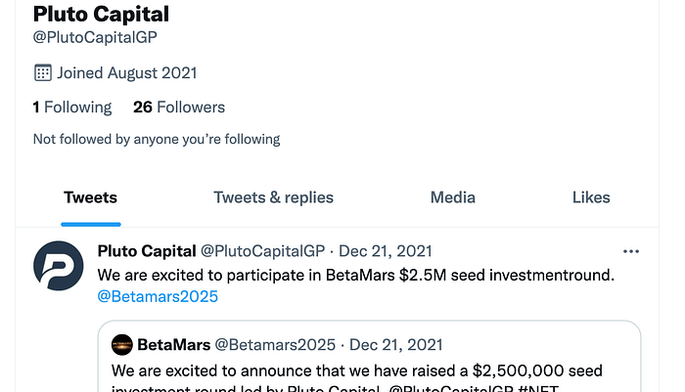Open the three-dot more menu on tweet
Screen dimensions: 685x392
[x=631, y=251]
